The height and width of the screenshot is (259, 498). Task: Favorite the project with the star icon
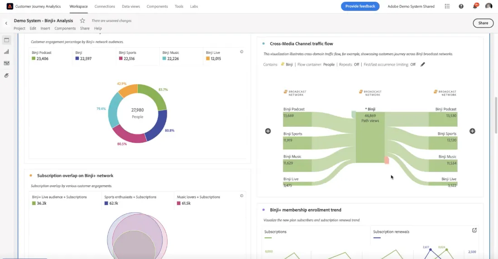coord(82,21)
